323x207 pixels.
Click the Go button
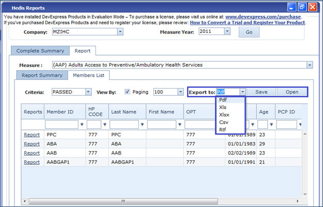click(x=249, y=32)
